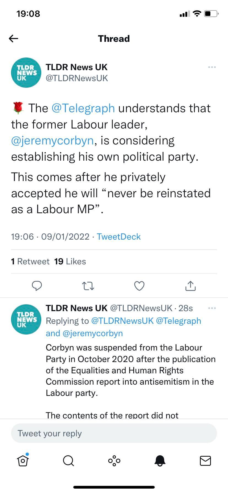Viewport: 228px width, 493px height.
Task: Tap the TweetDeck source link
Action: 118,237
